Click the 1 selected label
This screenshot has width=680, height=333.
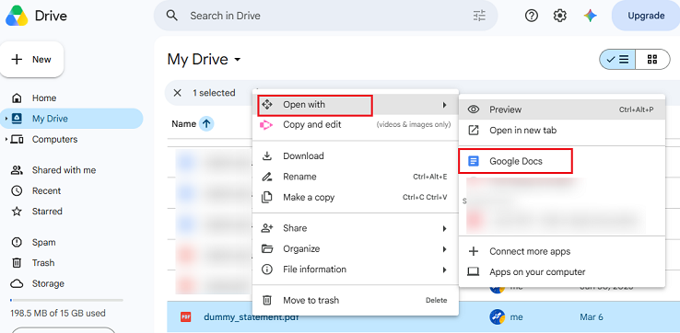pos(214,93)
